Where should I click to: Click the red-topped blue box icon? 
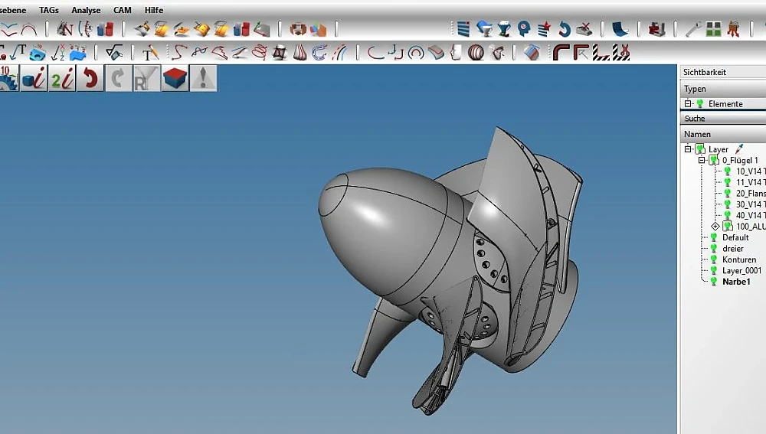point(175,78)
